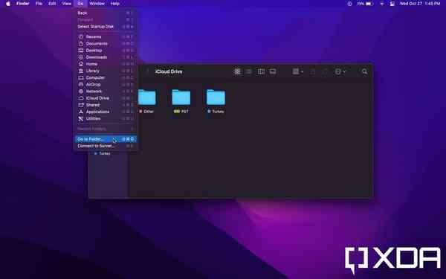Open Computer from the Go menu
The width and height of the screenshot is (446, 279).
coord(106,77)
